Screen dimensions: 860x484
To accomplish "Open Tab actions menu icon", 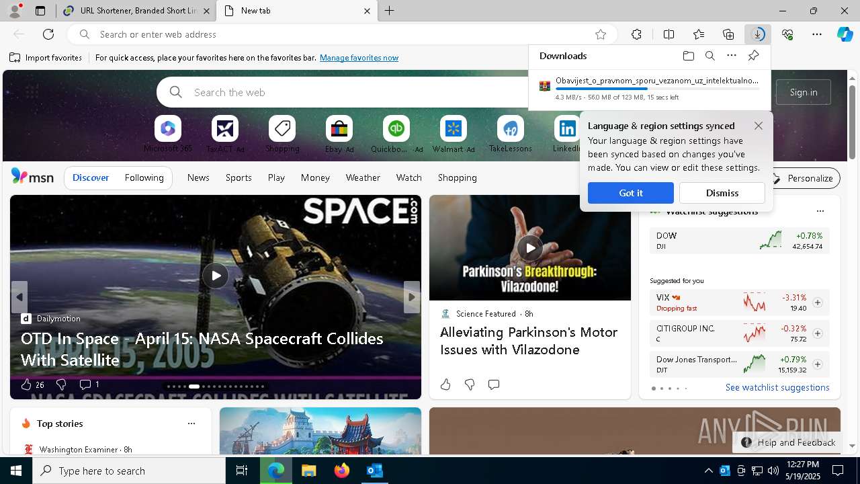I will 40,11.
